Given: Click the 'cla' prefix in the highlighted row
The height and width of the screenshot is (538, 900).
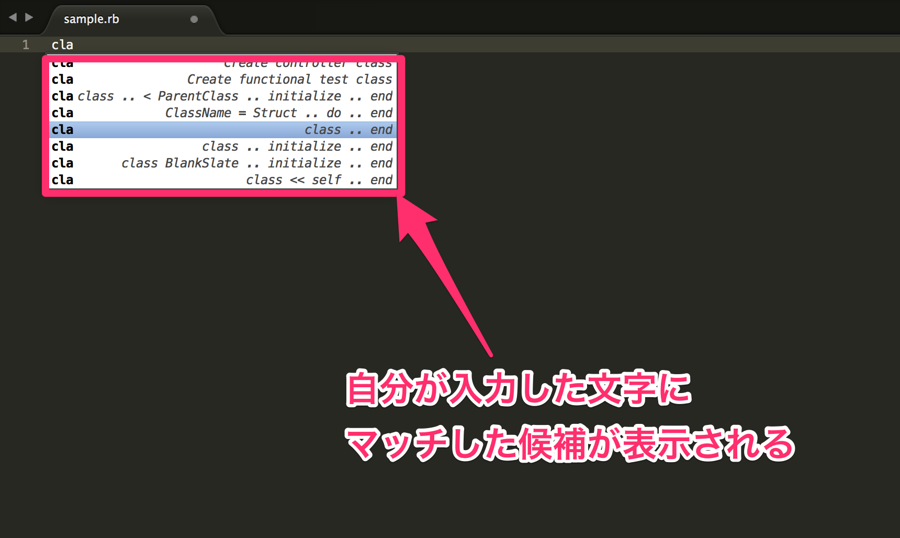Looking at the screenshot, I should pyautogui.click(x=62, y=130).
